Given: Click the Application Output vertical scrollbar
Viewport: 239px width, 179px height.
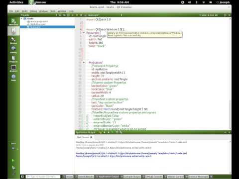Looking at the screenshot, I should point(230,157).
